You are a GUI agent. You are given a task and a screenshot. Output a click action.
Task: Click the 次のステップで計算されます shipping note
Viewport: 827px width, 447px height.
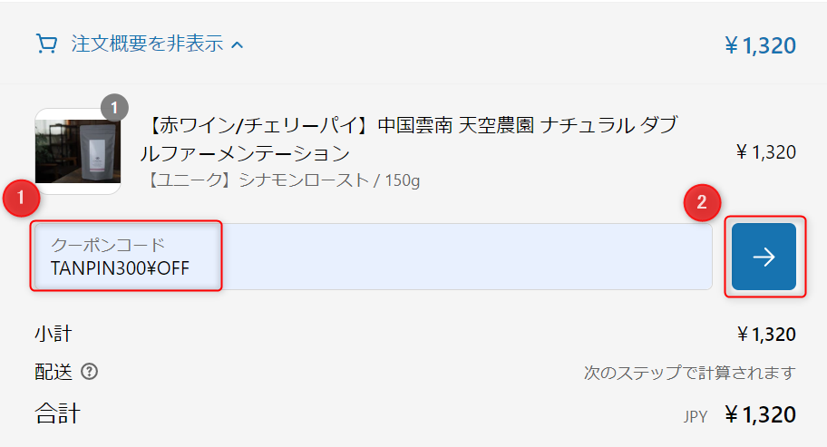click(x=689, y=373)
